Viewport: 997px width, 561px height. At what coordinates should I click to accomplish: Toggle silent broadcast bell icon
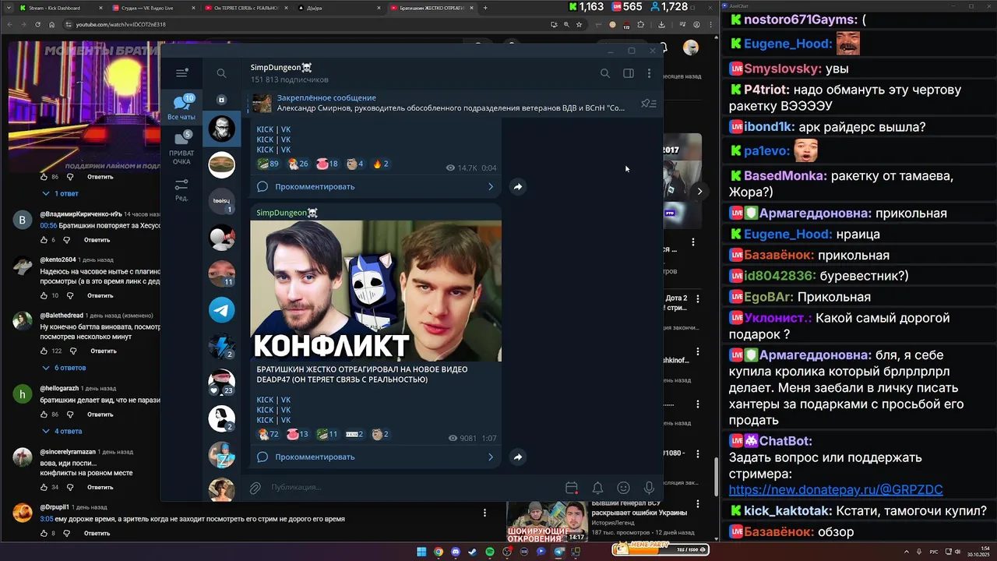(x=597, y=488)
